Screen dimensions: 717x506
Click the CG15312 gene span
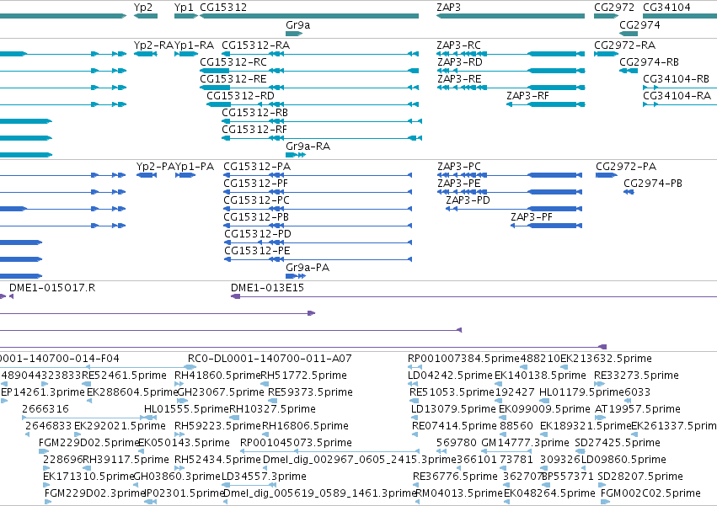(309, 16)
